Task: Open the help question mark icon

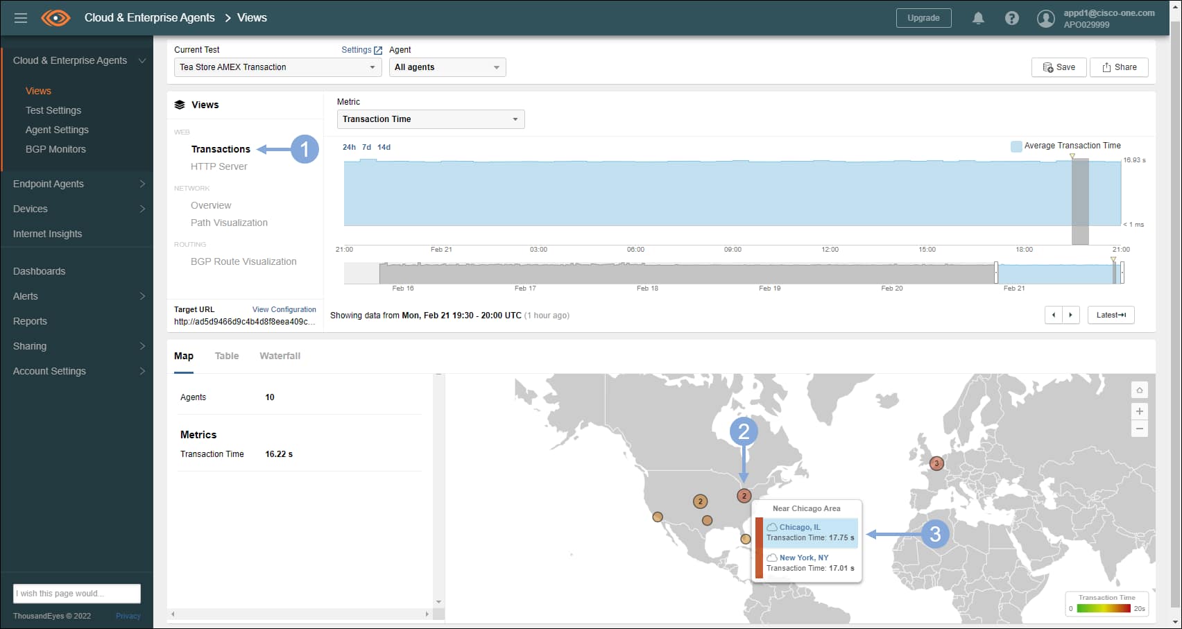Action: (x=1011, y=18)
